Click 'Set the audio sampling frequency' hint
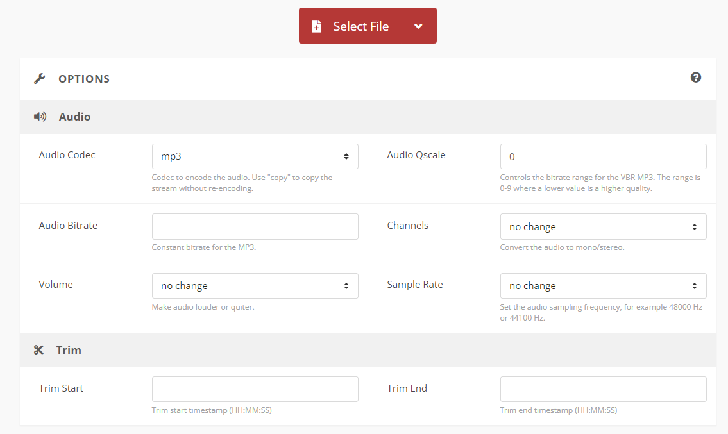Screen dimensions: 728x434 (x=601, y=312)
